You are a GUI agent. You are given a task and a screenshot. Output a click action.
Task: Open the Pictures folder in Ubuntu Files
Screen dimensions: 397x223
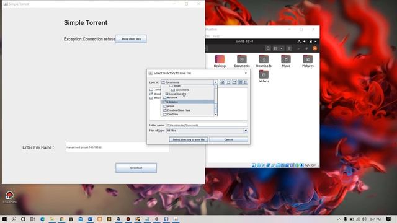pyautogui.click(x=308, y=61)
